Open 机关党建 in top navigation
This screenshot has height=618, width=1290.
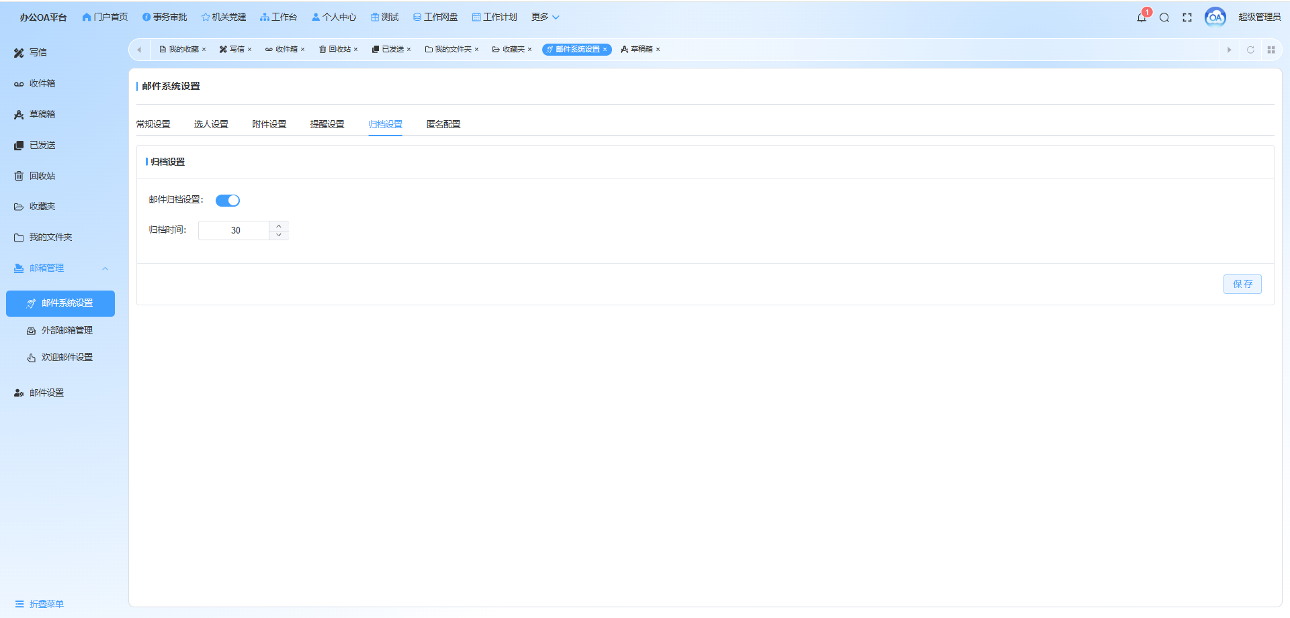(x=224, y=17)
